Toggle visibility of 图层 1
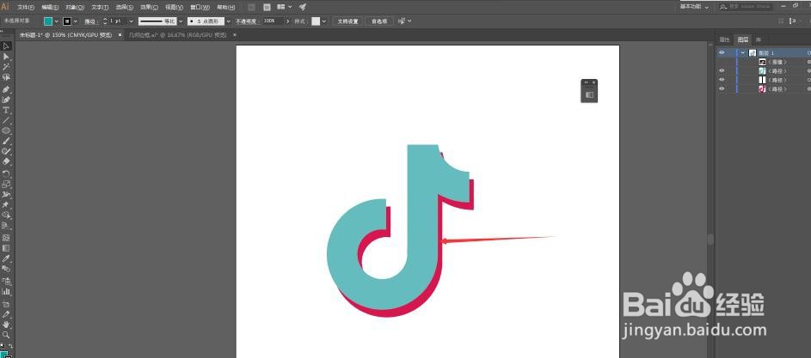811x358 pixels. pos(722,52)
